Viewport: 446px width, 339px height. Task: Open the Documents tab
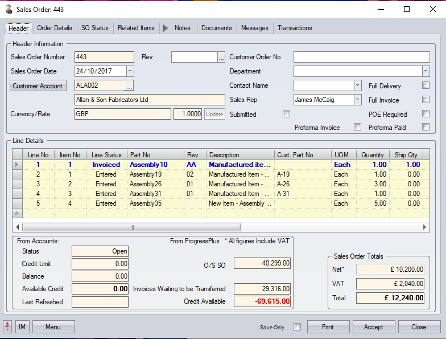[216, 28]
